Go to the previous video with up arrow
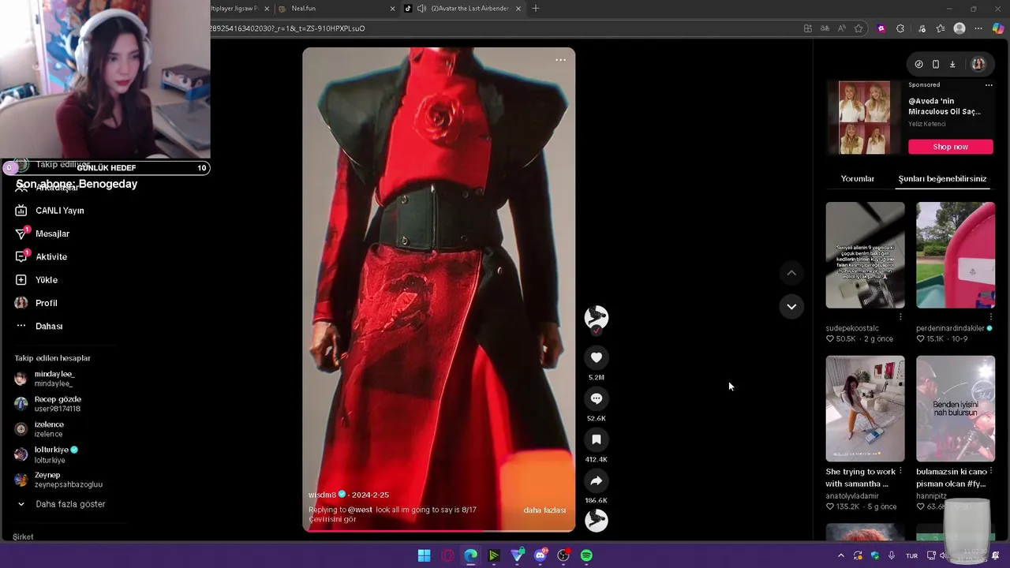 coord(791,273)
